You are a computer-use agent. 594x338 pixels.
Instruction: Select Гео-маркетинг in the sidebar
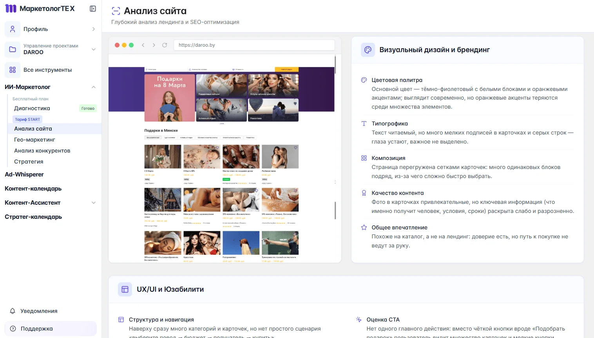pyautogui.click(x=34, y=140)
